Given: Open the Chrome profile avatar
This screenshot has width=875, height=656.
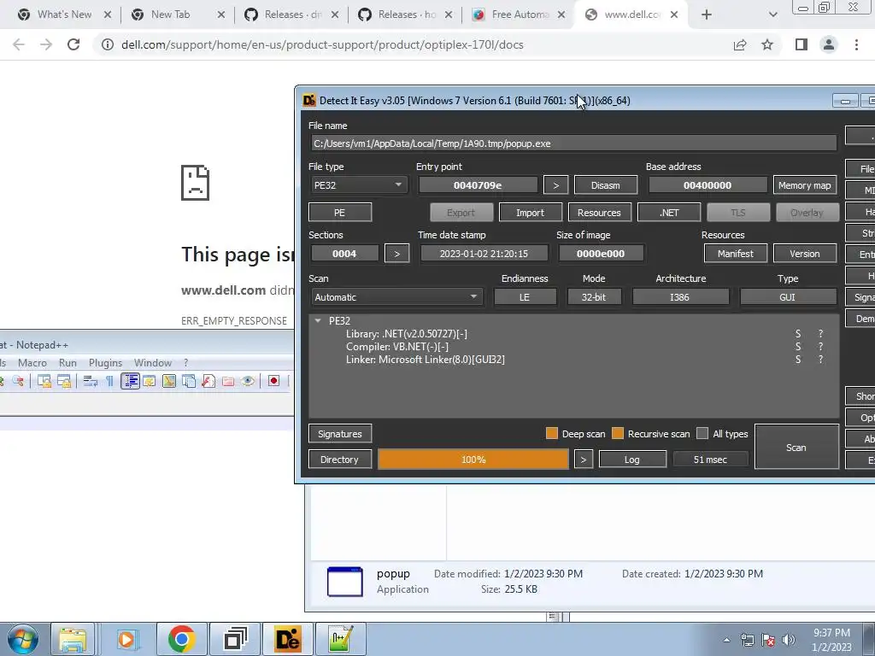Looking at the screenshot, I should coord(829,44).
